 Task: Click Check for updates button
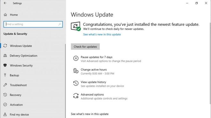point(85,47)
